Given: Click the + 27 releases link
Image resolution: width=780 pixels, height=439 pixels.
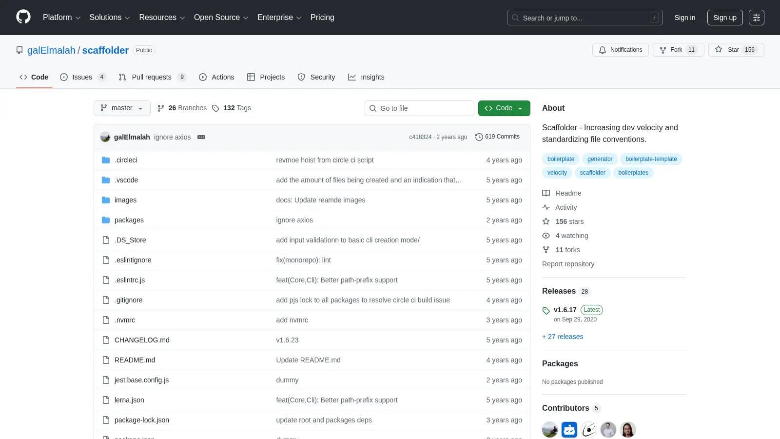Looking at the screenshot, I should pyautogui.click(x=563, y=337).
